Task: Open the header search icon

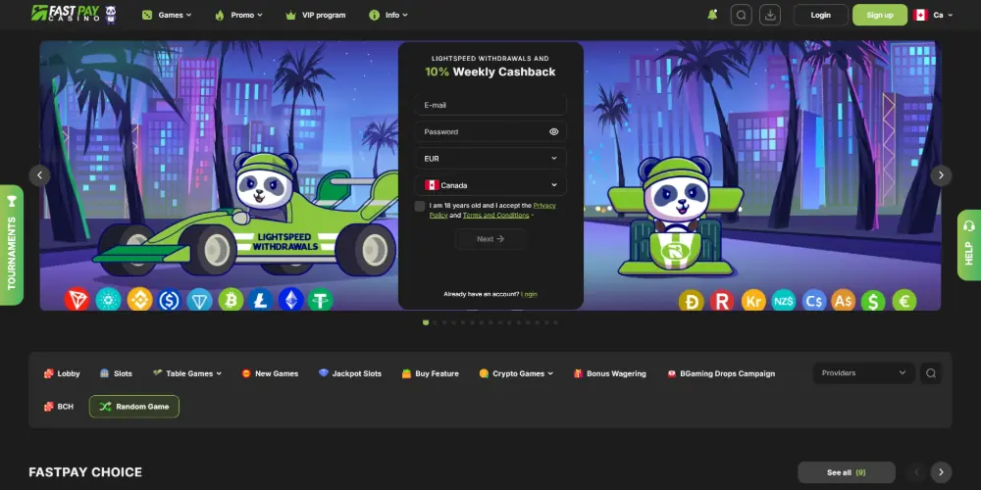Action: 742,15
